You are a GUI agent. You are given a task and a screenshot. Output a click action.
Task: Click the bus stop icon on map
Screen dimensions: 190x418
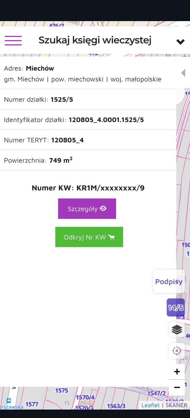[9, 401]
